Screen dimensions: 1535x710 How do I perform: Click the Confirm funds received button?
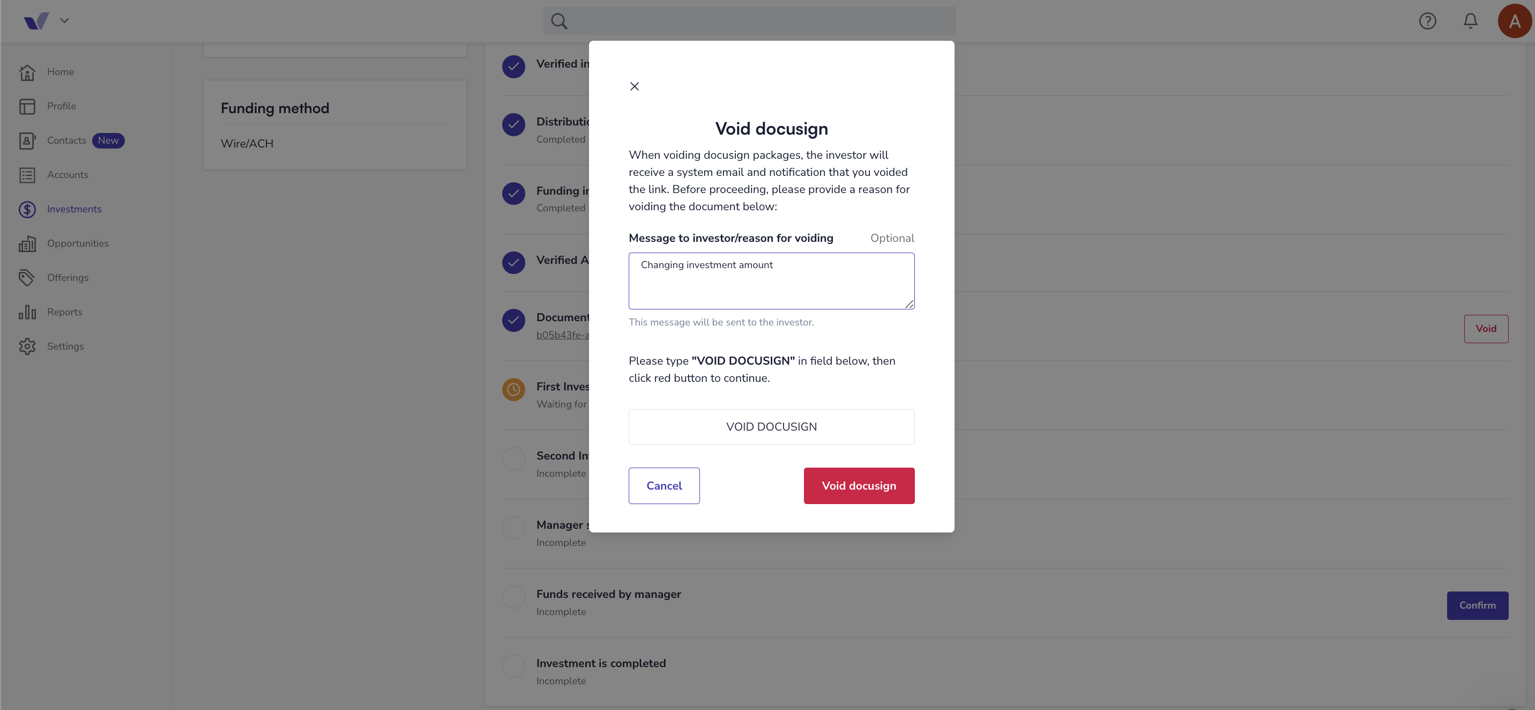tap(1477, 605)
